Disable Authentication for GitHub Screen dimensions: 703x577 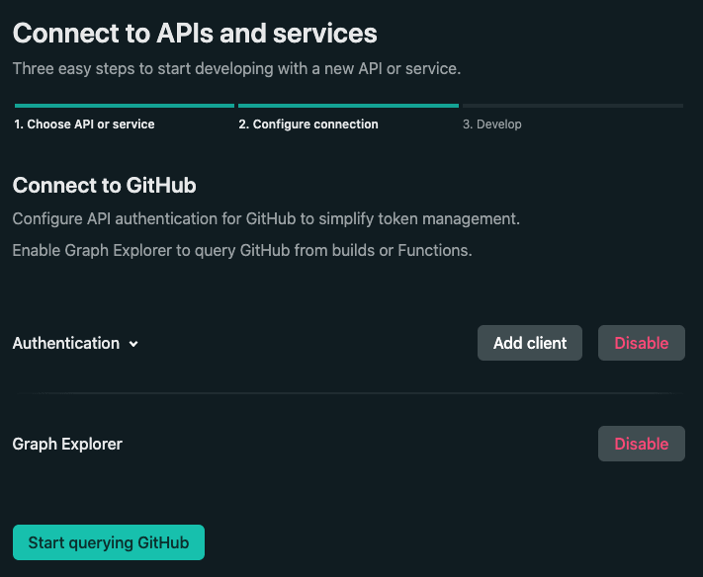pyautogui.click(x=641, y=343)
